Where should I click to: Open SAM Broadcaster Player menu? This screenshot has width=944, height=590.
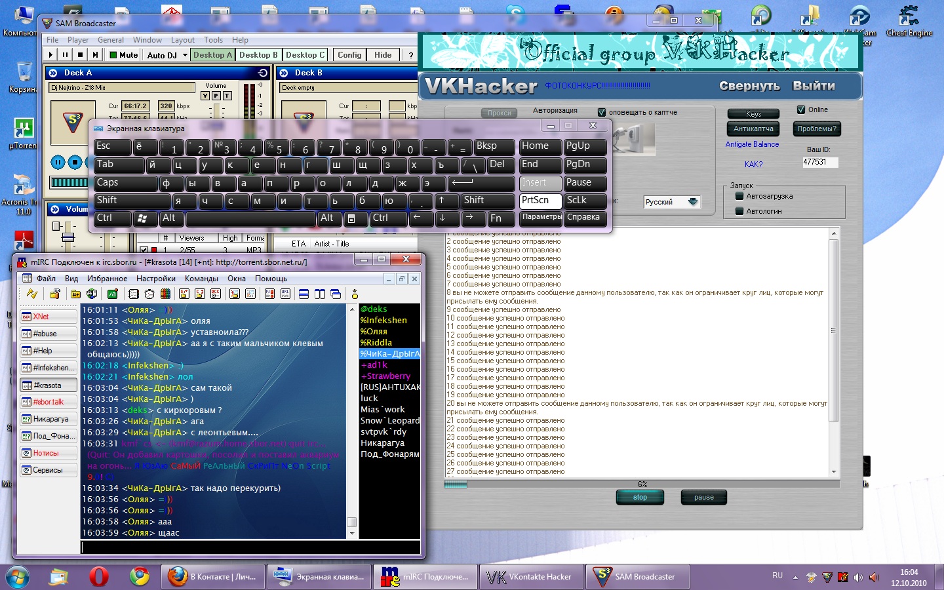(78, 39)
